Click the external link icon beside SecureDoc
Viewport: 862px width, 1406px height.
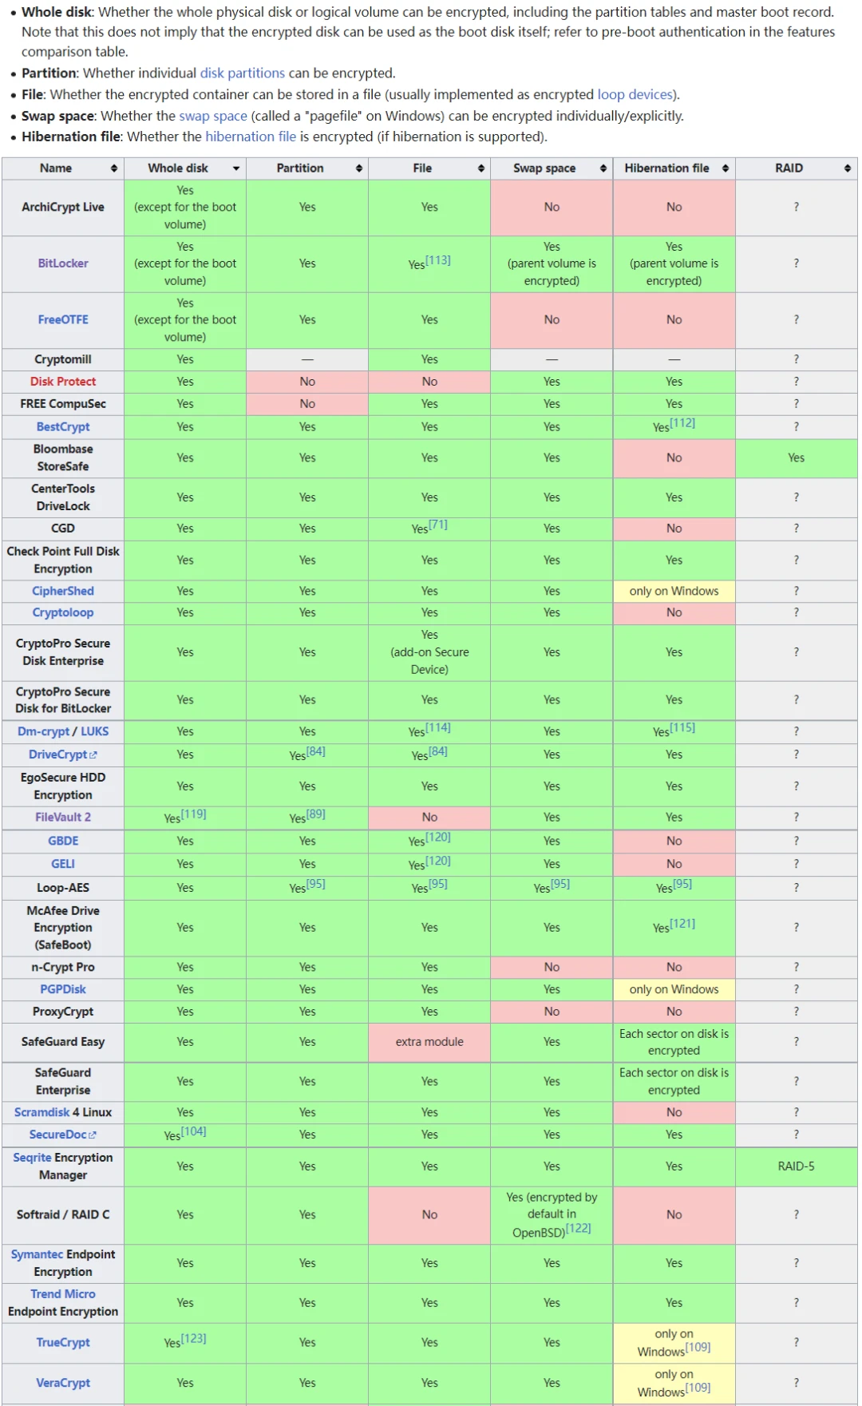coord(93,1135)
